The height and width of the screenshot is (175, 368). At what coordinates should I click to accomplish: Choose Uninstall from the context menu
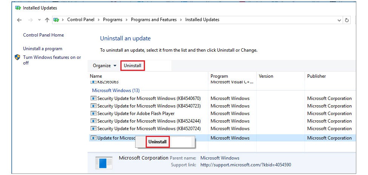pyautogui.click(x=157, y=142)
